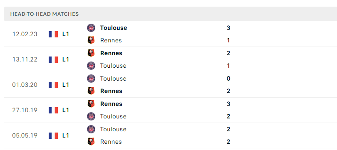Click Toulouse crest in 05.05.19 match
Image resolution: width=337 pixels, height=150 pixels.
[x=91, y=129]
